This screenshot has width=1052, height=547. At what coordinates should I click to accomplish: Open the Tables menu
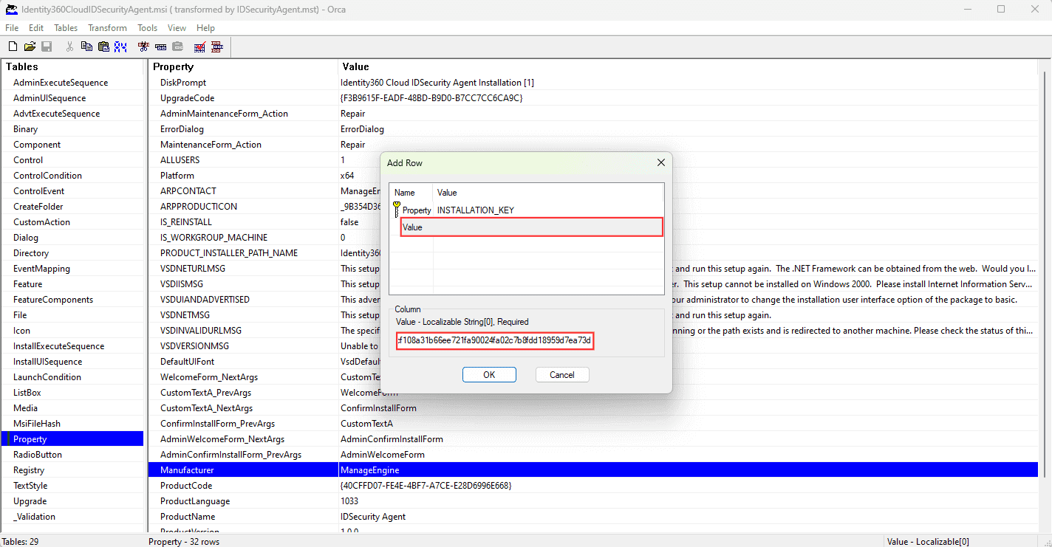(x=66, y=28)
